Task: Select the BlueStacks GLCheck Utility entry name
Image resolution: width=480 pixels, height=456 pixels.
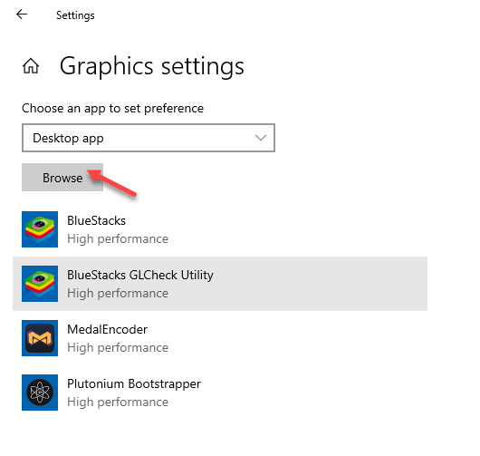Action: click(x=140, y=275)
